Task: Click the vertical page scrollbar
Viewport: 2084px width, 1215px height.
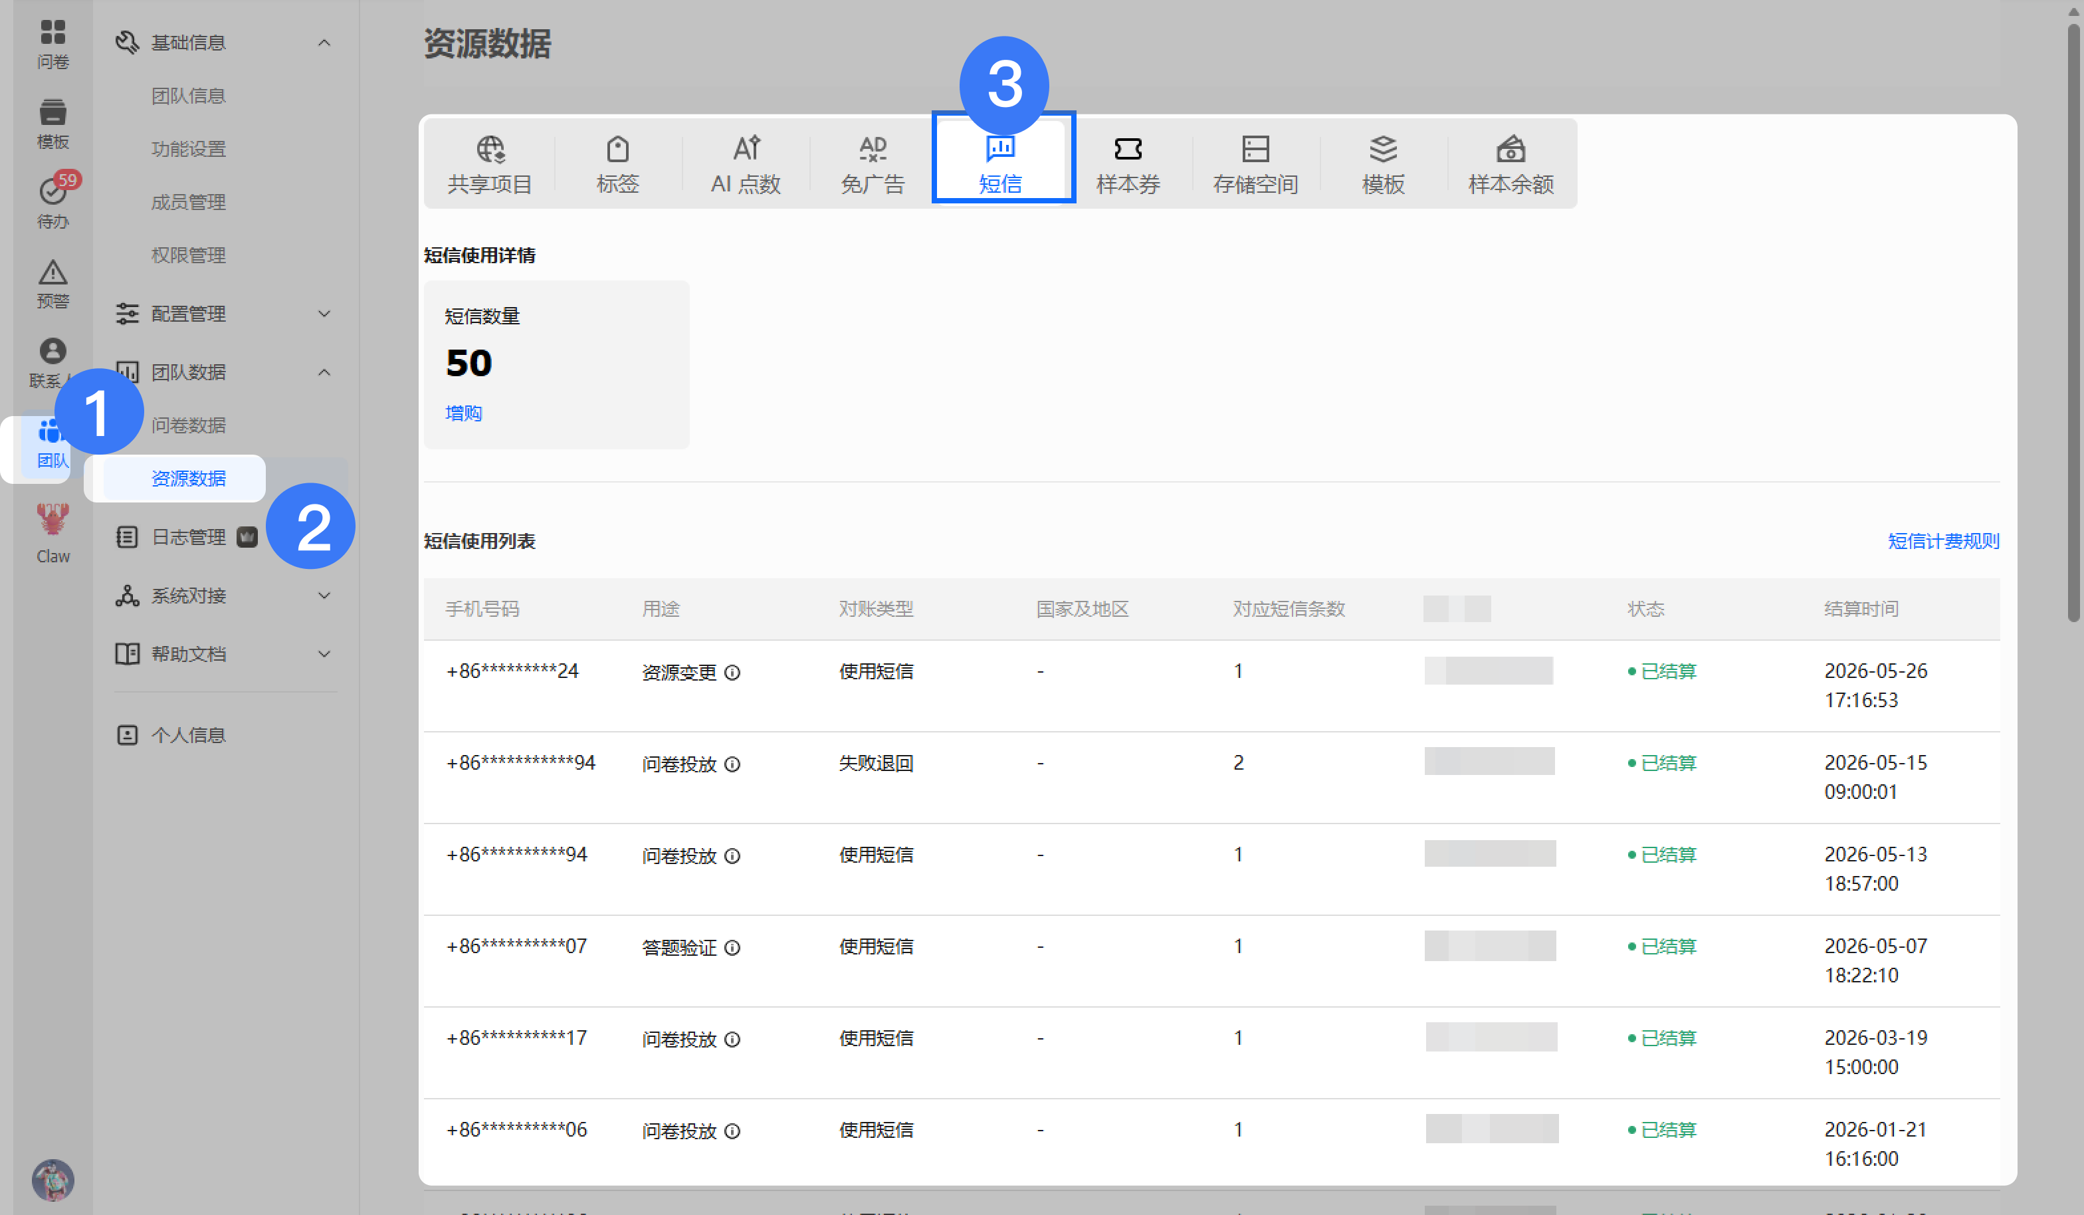Action: click(x=2073, y=322)
